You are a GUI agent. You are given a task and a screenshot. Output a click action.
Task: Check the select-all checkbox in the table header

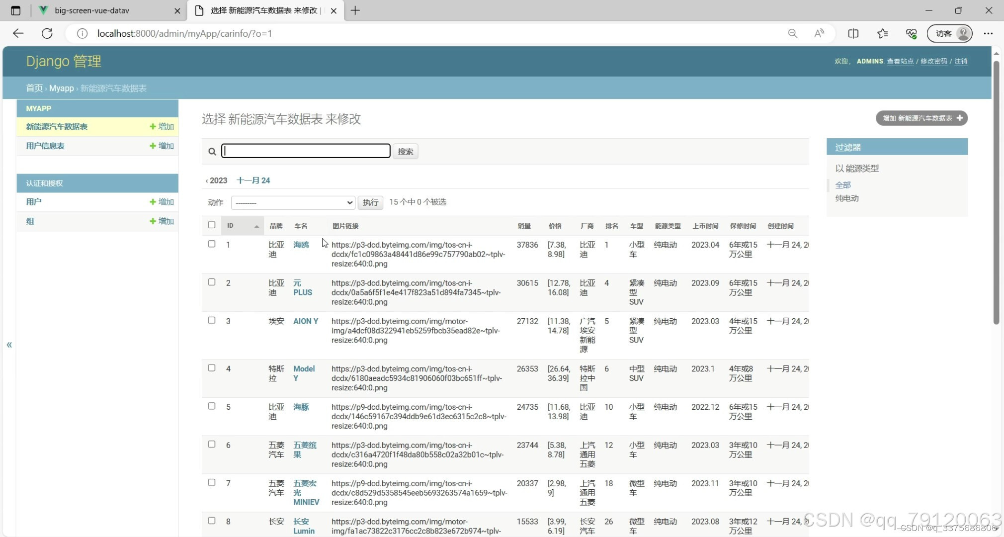[211, 225]
